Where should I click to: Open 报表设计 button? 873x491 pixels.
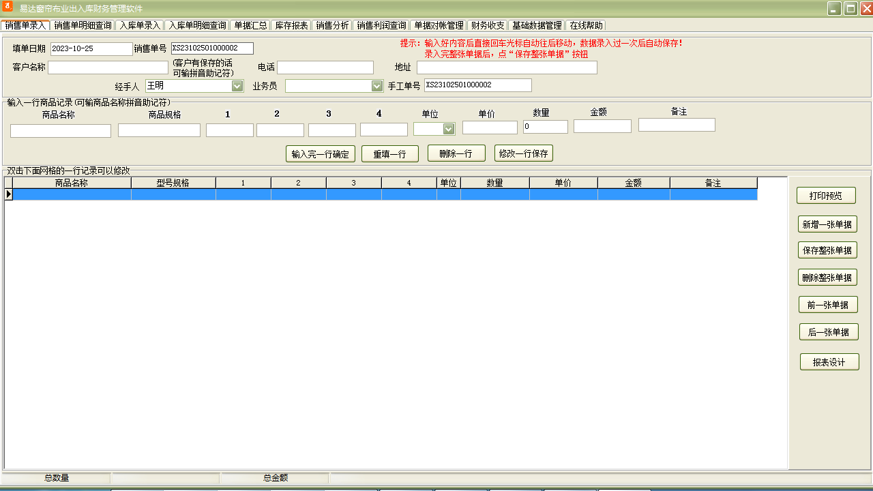tap(829, 362)
